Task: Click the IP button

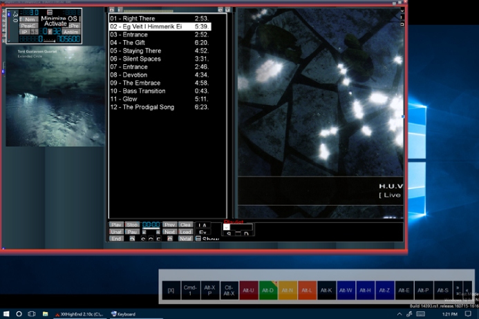Action: (24, 32)
